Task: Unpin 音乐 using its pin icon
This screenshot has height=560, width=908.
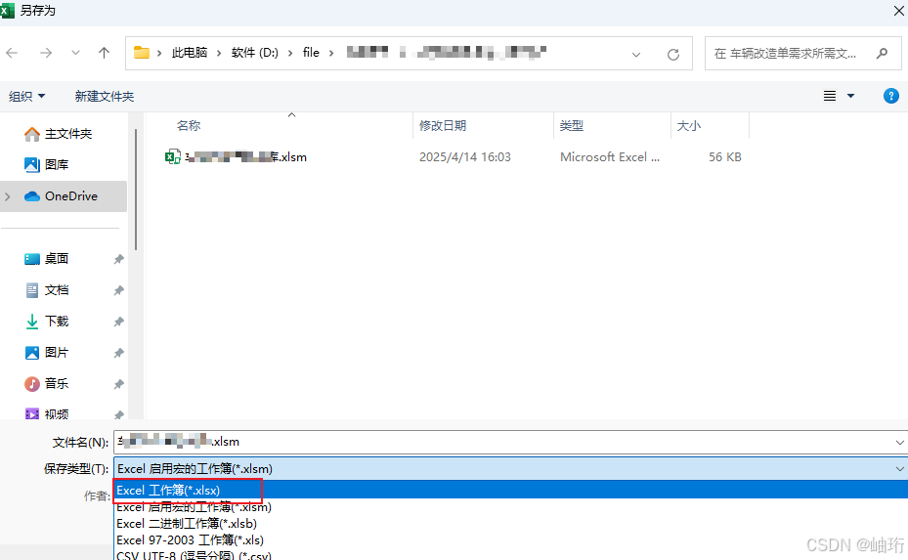Action: (118, 384)
